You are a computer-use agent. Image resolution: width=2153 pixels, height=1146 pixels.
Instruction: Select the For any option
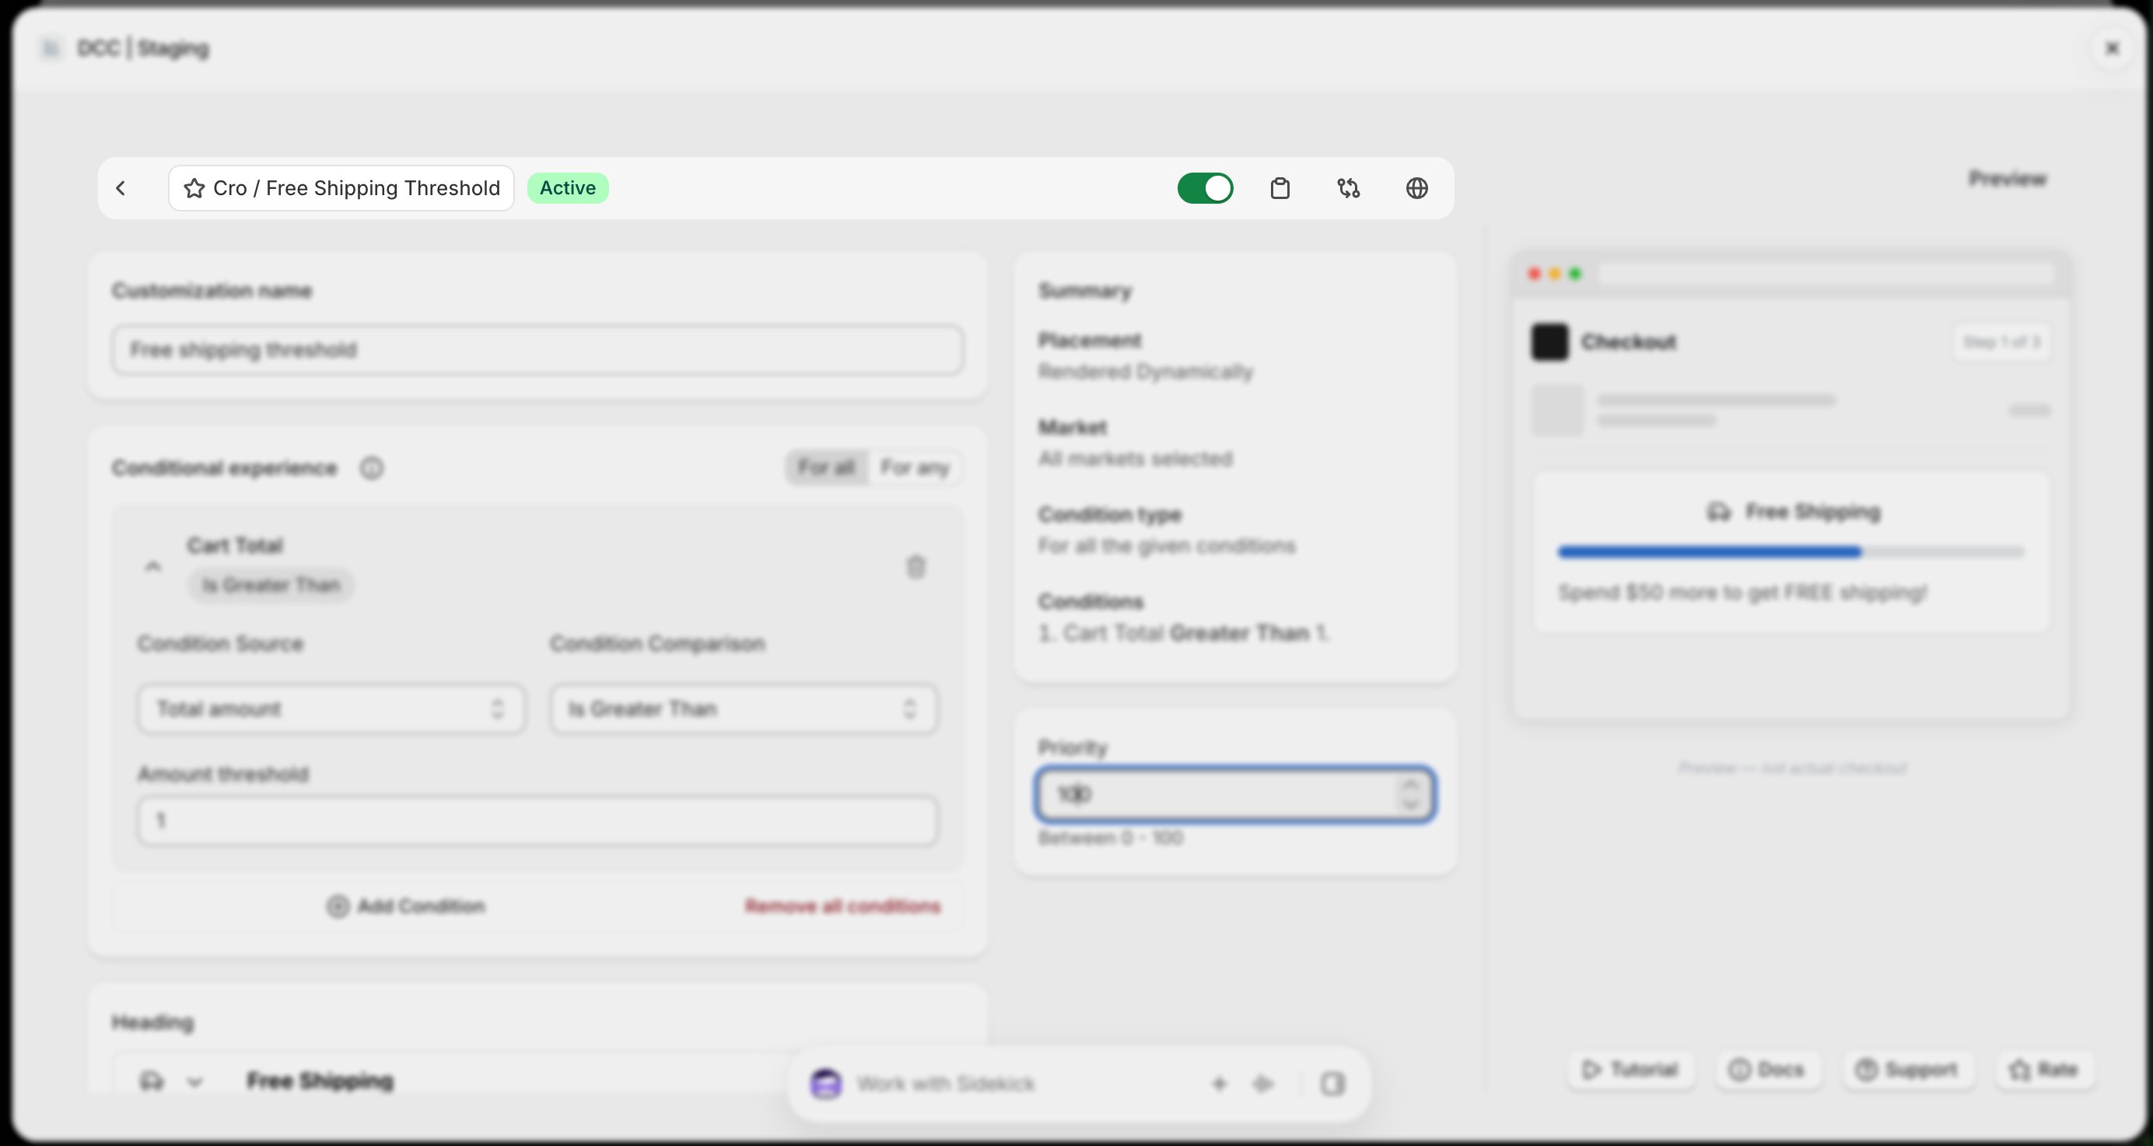tap(915, 468)
